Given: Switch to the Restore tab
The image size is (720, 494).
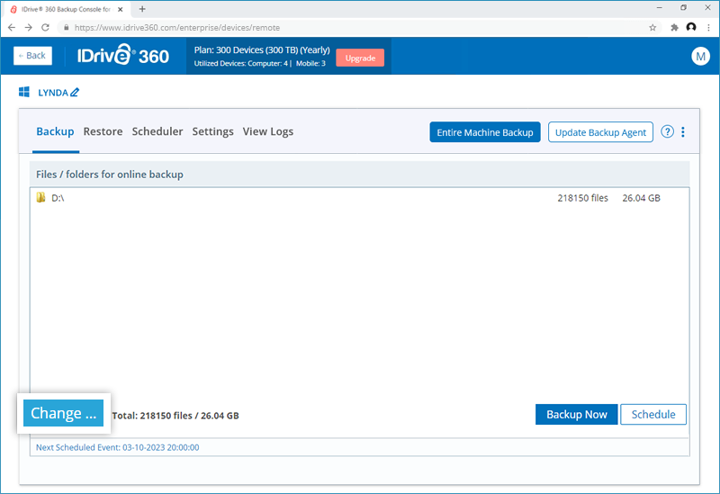Looking at the screenshot, I should point(103,131).
